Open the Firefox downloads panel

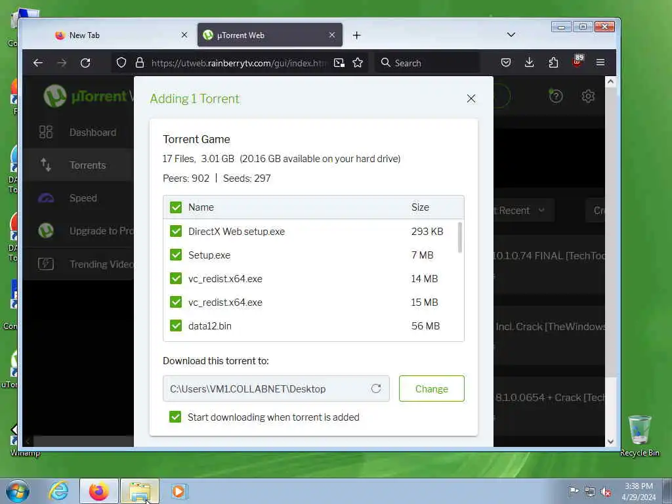(x=530, y=63)
